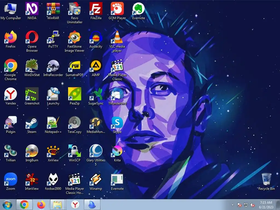Viewport: 280px width, 210px height.
Task: Select the MediaMonkey shortcut
Action: [96, 122]
